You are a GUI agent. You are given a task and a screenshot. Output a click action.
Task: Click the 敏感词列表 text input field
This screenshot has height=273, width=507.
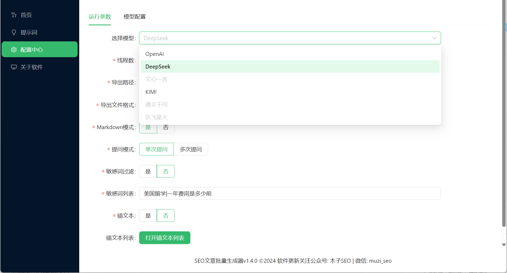[x=290, y=193]
